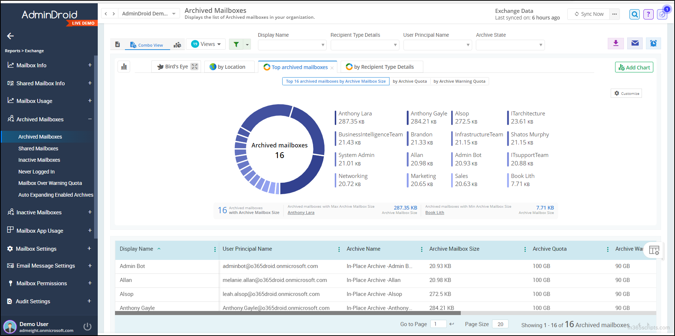The width and height of the screenshot is (675, 336).
Task: Switch to table-only view icon
Action: pos(118,44)
